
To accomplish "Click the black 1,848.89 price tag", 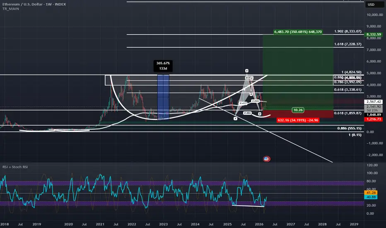I will coord(374,115).
